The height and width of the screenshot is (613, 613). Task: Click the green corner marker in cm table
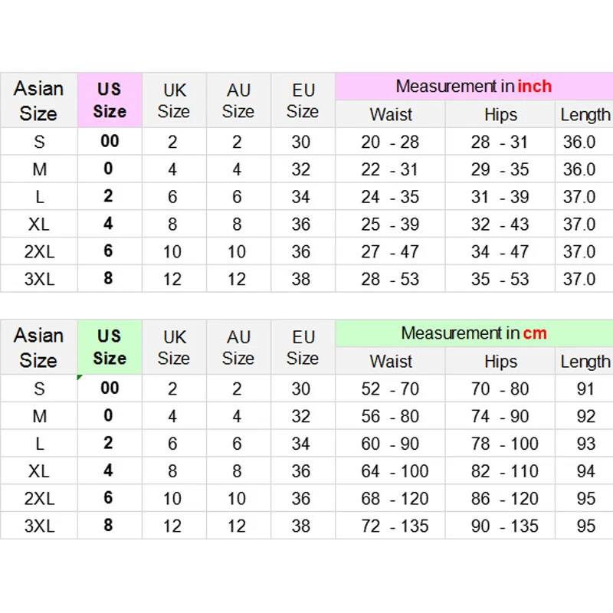pos(80,378)
